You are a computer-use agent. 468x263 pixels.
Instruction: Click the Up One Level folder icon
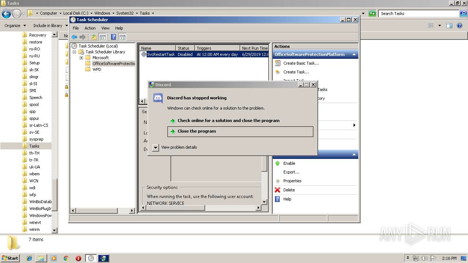pyautogui.click(x=94, y=37)
